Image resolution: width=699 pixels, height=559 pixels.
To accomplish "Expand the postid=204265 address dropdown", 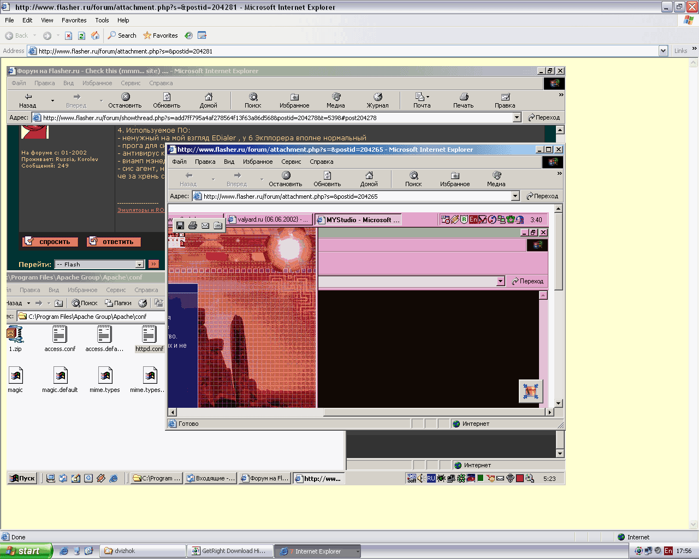I will tap(515, 196).
